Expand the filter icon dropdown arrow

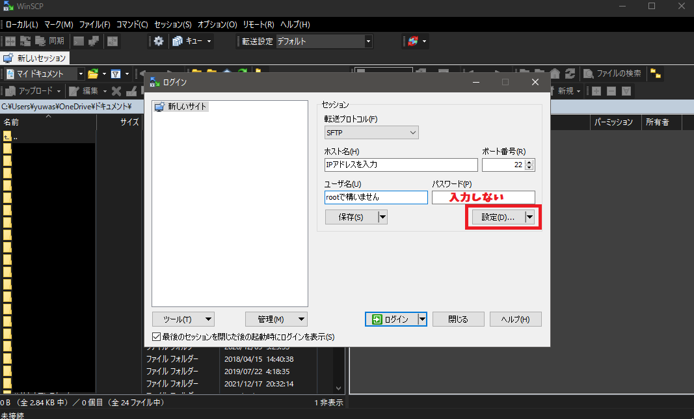127,74
